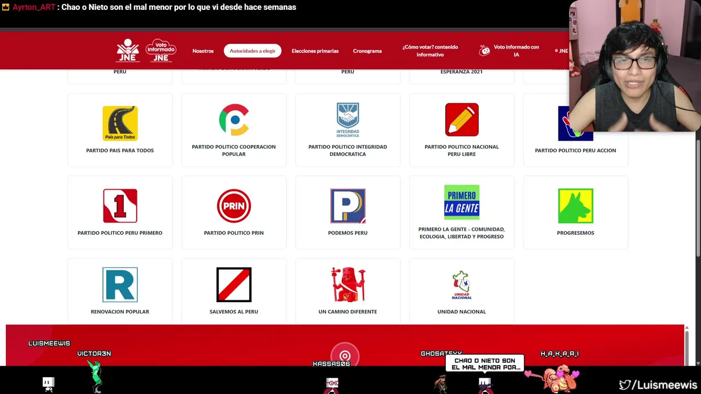The width and height of the screenshot is (701, 394).
Task: Select the PARTIDO POLITICO PRIN text
Action: (234, 233)
